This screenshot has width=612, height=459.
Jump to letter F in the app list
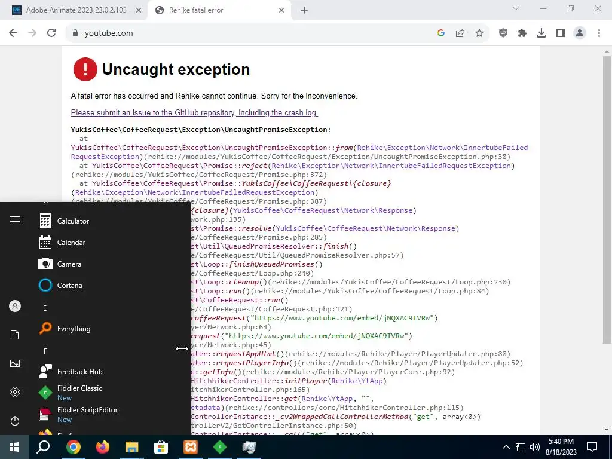pos(45,351)
